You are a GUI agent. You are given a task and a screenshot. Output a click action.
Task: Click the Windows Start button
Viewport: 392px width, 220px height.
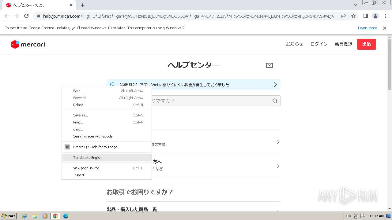[x=8, y=216]
